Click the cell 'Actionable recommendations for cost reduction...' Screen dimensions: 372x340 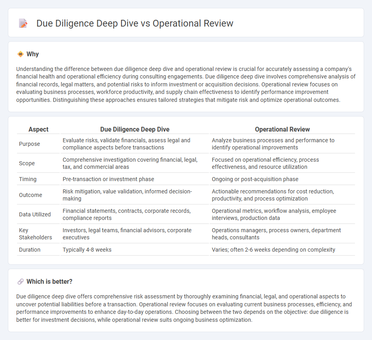tap(282, 195)
